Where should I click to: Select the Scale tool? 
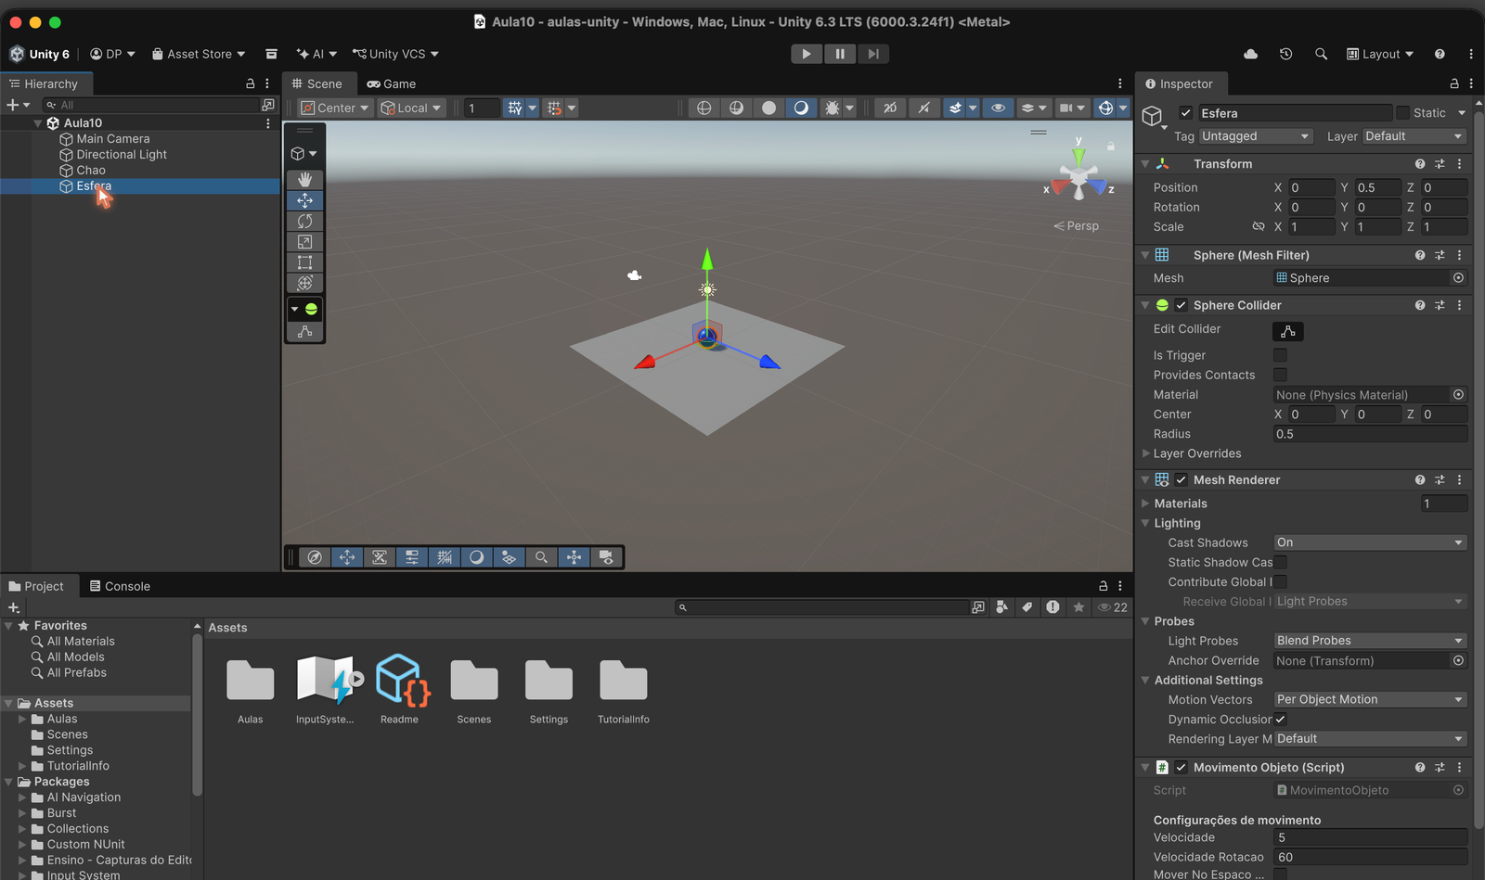click(x=304, y=242)
